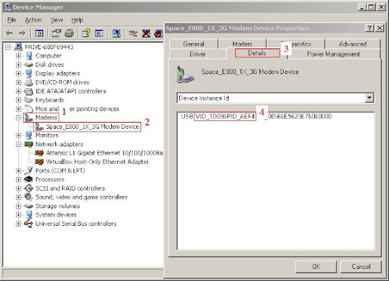
Task: Switch to the Advanced tab
Action: coord(353,44)
